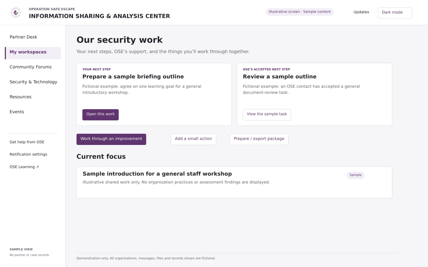Click the Open this work button

tap(101, 115)
